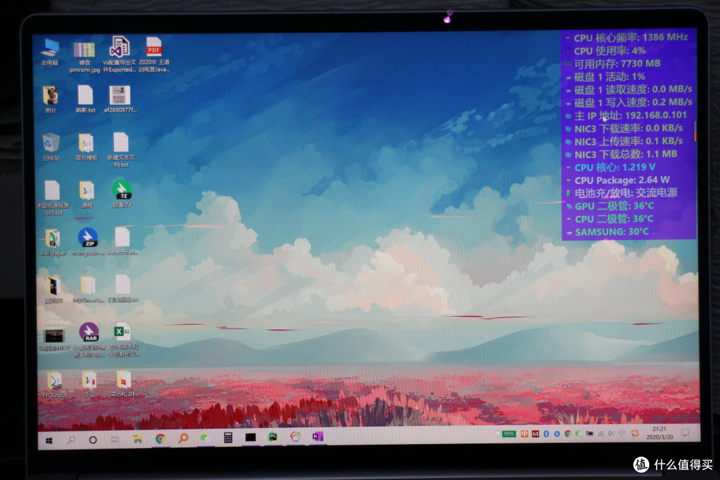Select the RAR archive of resume templates
This screenshot has height=480, width=720.
[89, 340]
